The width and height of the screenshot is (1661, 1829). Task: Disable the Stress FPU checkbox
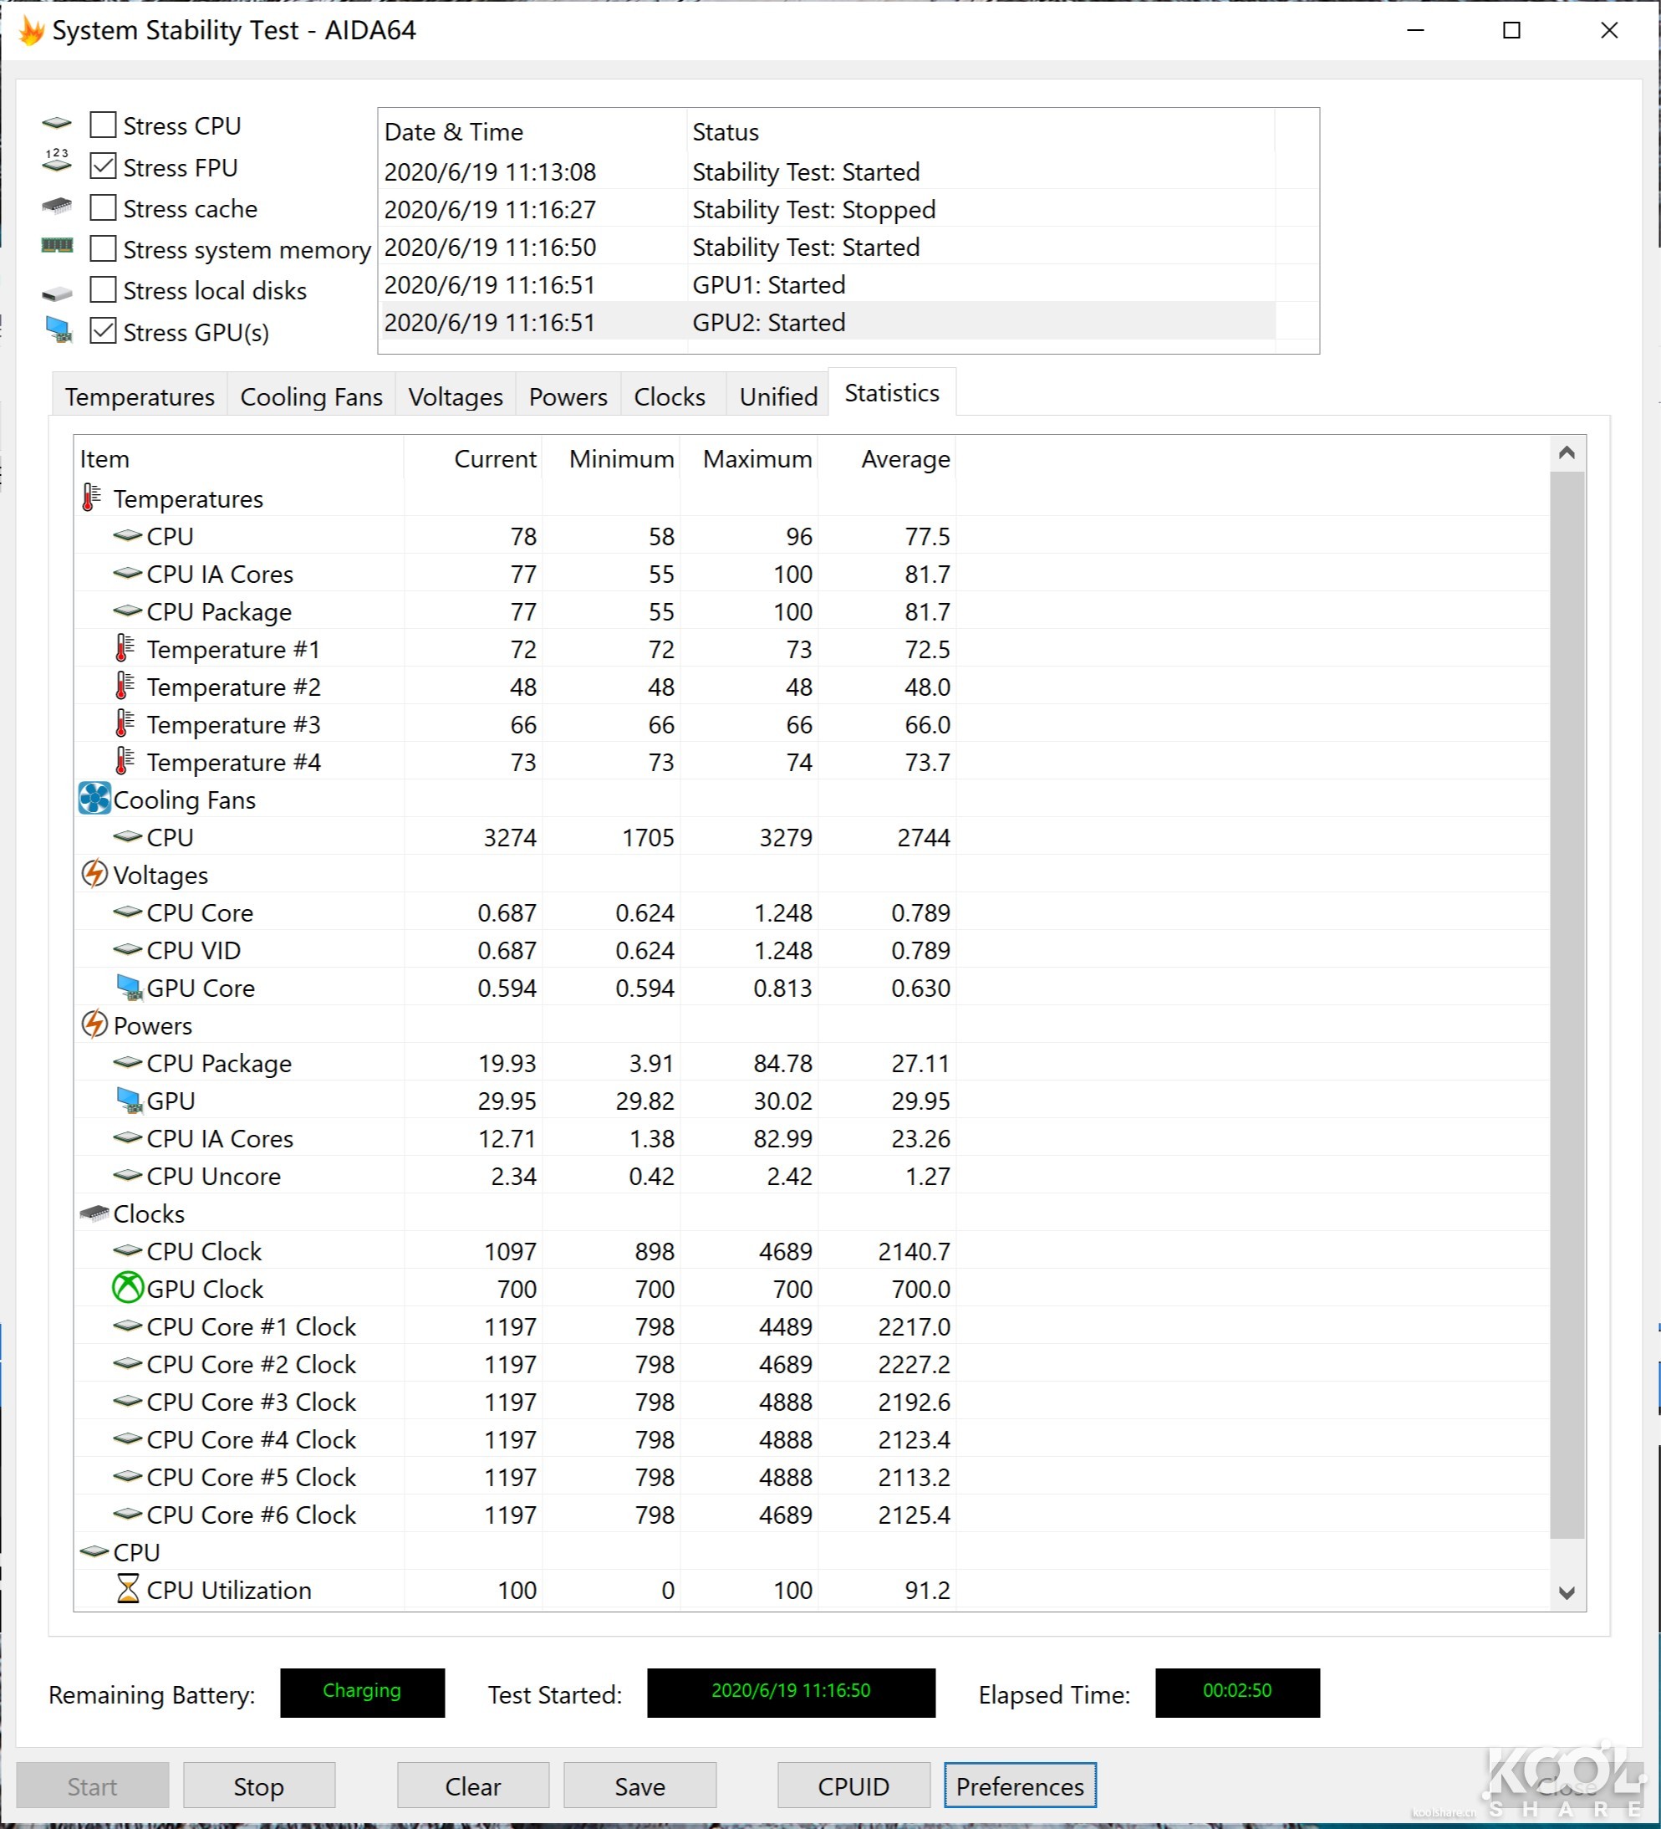(103, 166)
